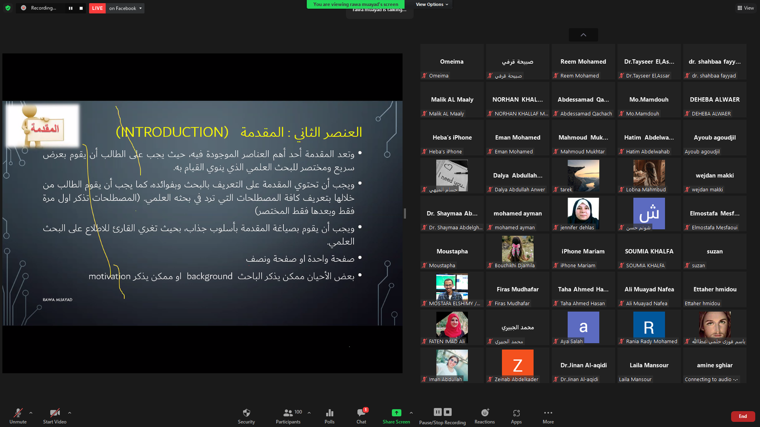Open the More options dots
The width and height of the screenshot is (760, 427).
(548, 416)
